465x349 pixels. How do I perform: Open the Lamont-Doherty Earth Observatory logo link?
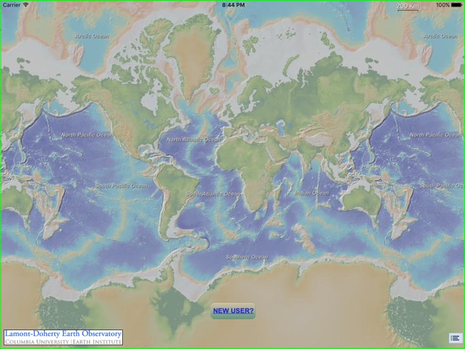pyautogui.click(x=63, y=337)
